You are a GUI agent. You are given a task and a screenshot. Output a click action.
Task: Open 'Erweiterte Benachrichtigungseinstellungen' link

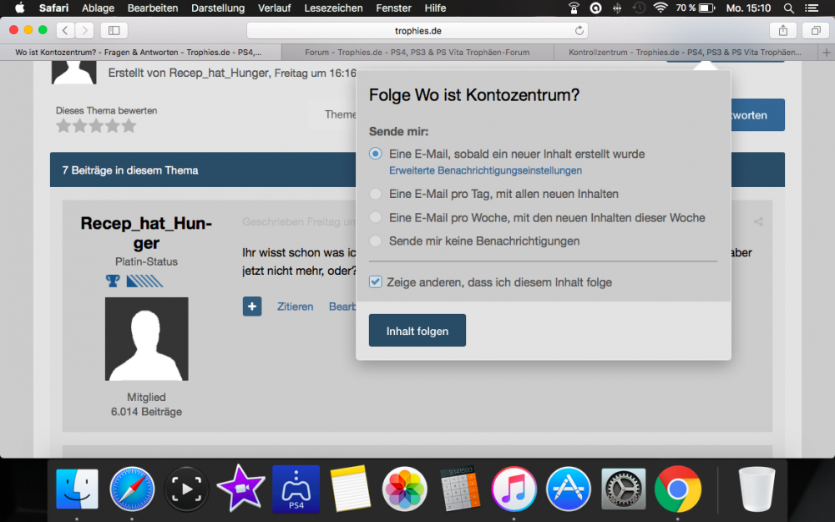pyautogui.click(x=485, y=170)
